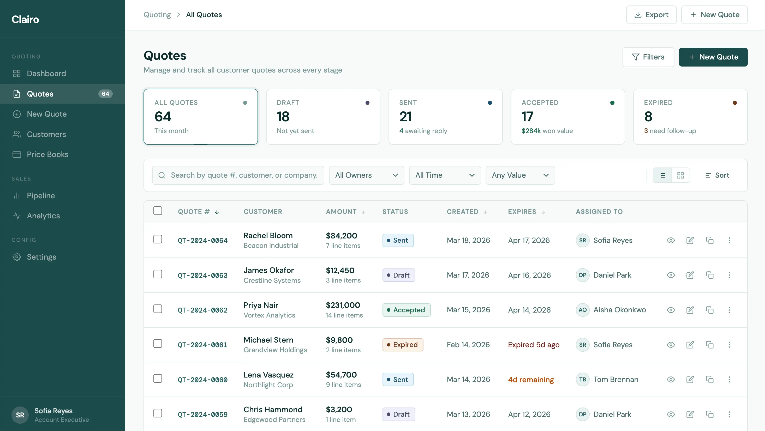
Task: Open the All Owners dropdown
Action: point(367,175)
